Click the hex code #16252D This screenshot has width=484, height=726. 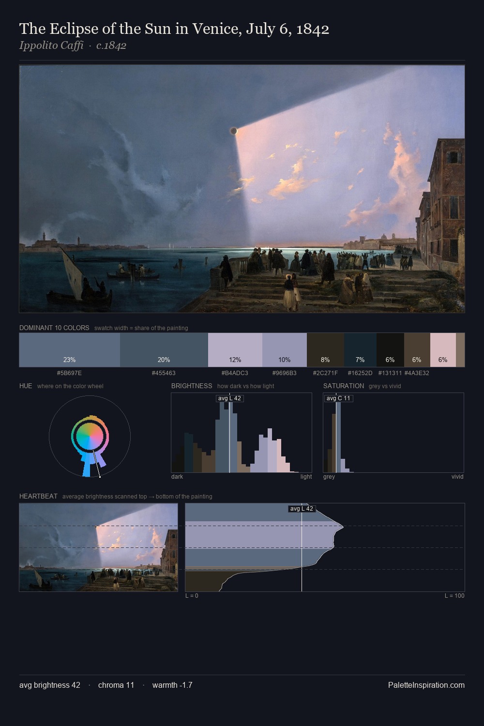[360, 373]
